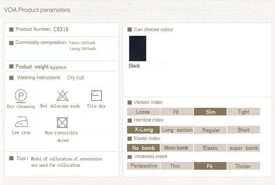The width and height of the screenshot is (275, 185).
Task: Click product number value C6319
Action: [x=61, y=29]
